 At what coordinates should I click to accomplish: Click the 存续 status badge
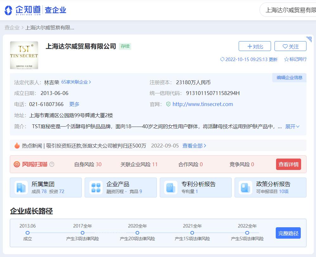point(125,46)
